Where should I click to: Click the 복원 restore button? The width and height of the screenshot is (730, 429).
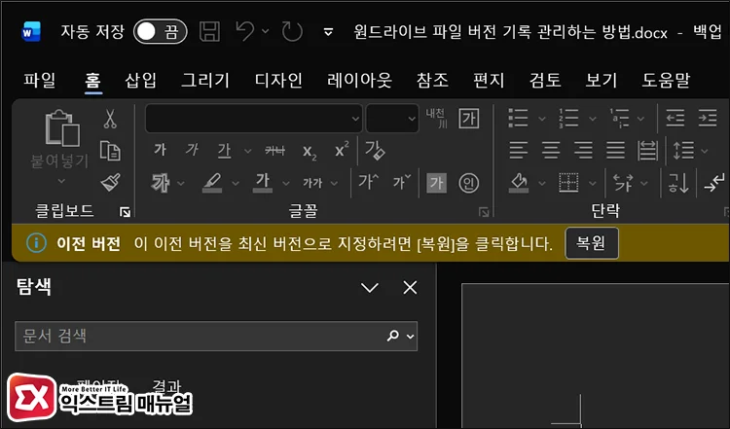click(592, 243)
